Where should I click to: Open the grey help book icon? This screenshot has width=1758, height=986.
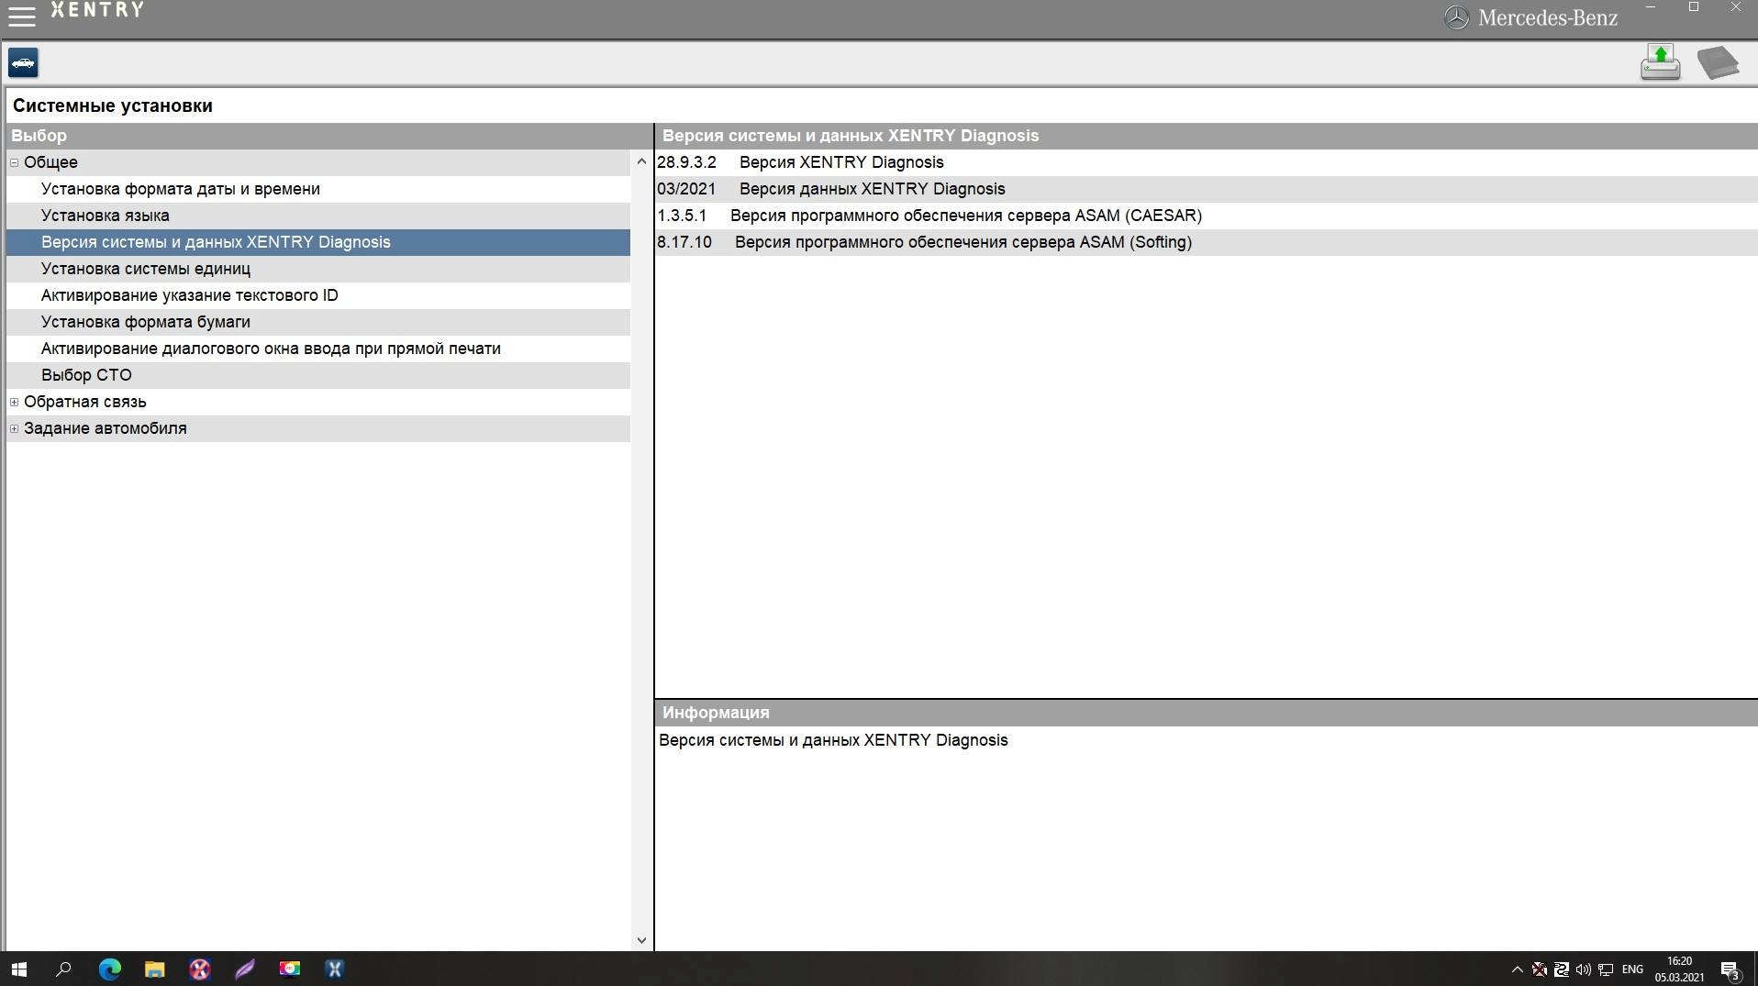point(1718,63)
